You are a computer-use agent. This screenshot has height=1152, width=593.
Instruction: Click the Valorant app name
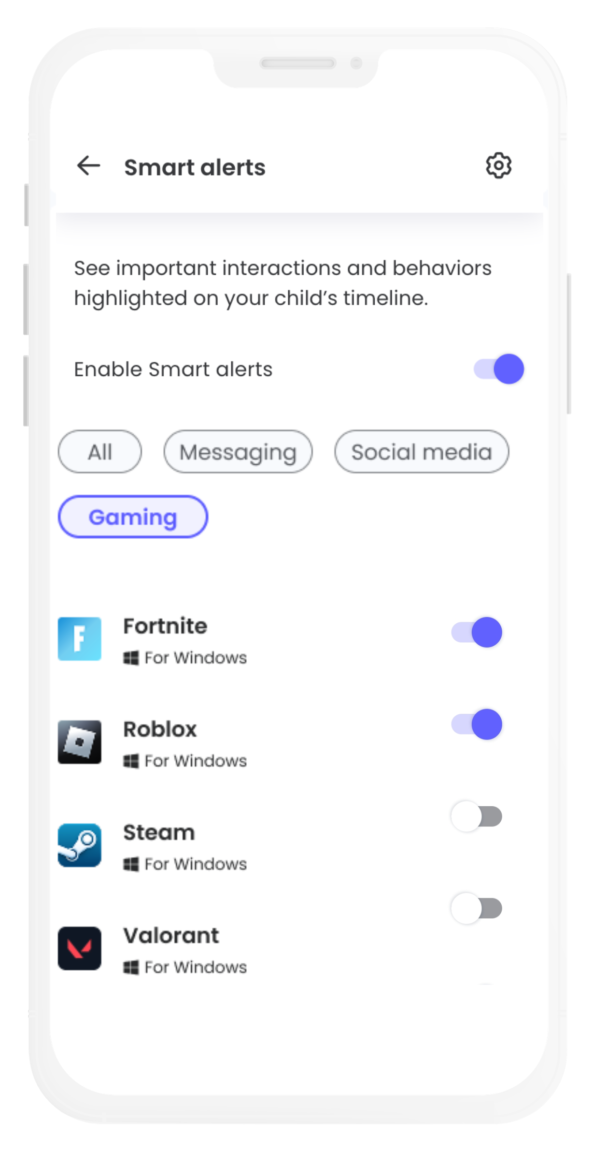click(171, 935)
